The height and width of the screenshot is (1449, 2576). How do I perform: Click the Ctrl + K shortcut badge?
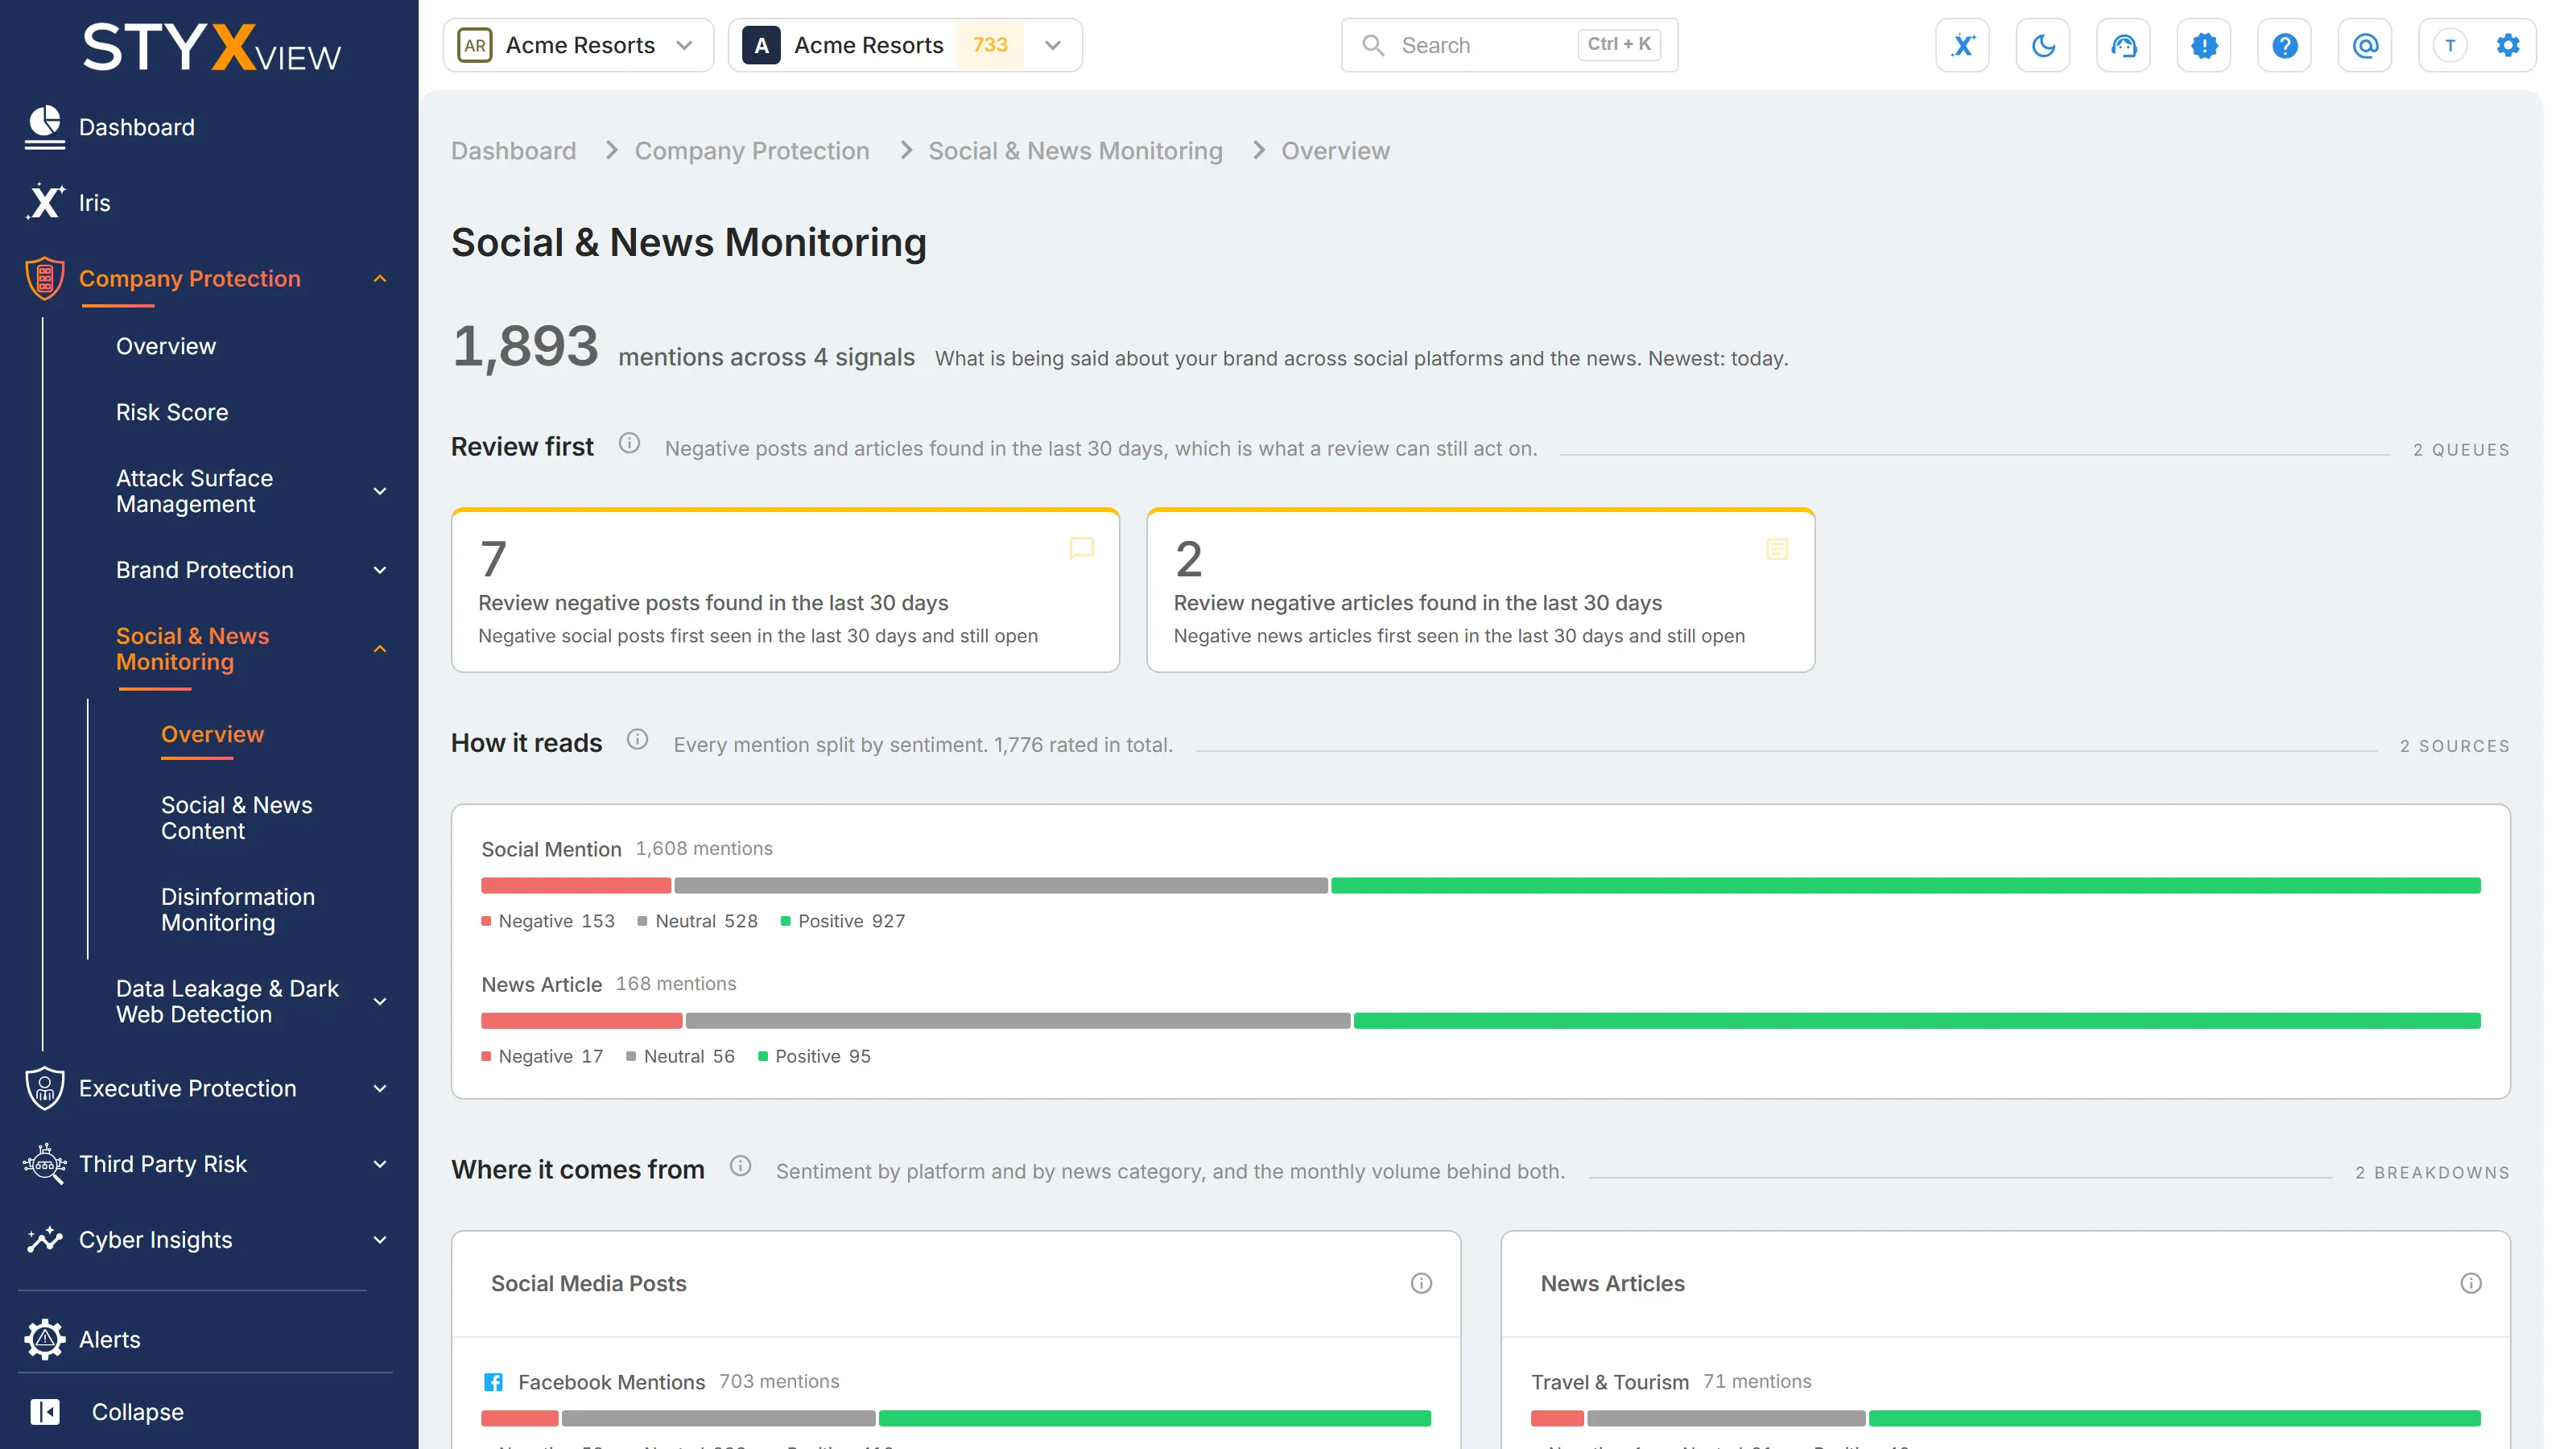pyautogui.click(x=1618, y=45)
